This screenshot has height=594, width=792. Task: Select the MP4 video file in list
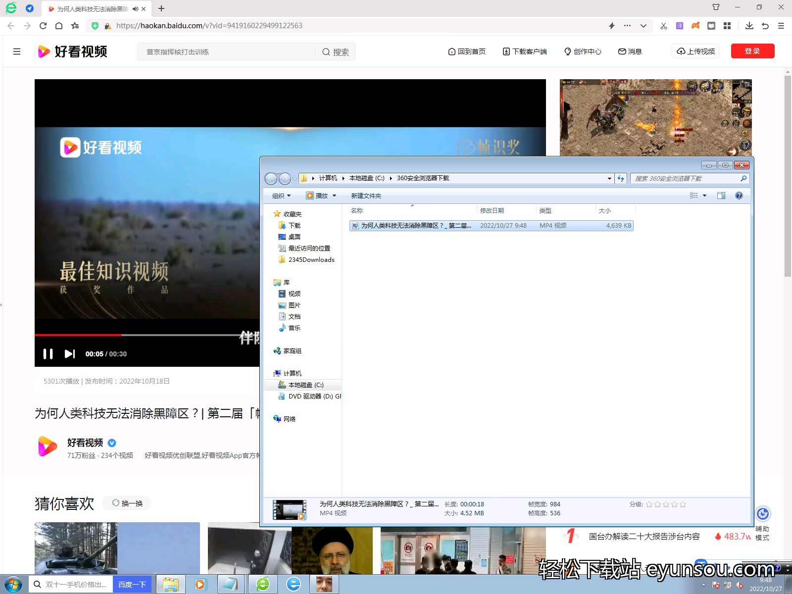click(x=491, y=226)
